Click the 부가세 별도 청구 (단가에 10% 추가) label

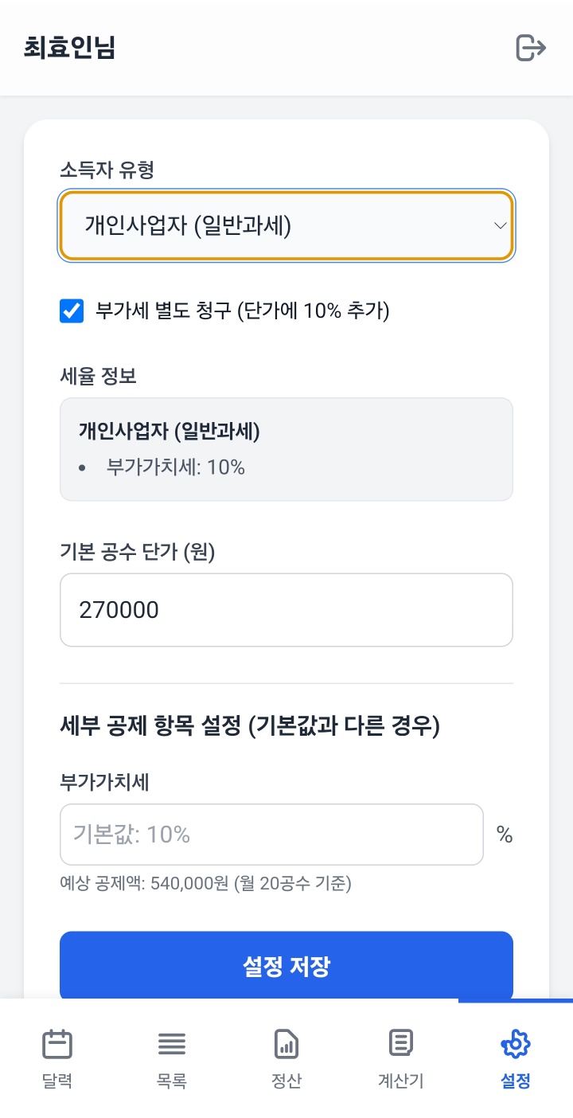243,311
